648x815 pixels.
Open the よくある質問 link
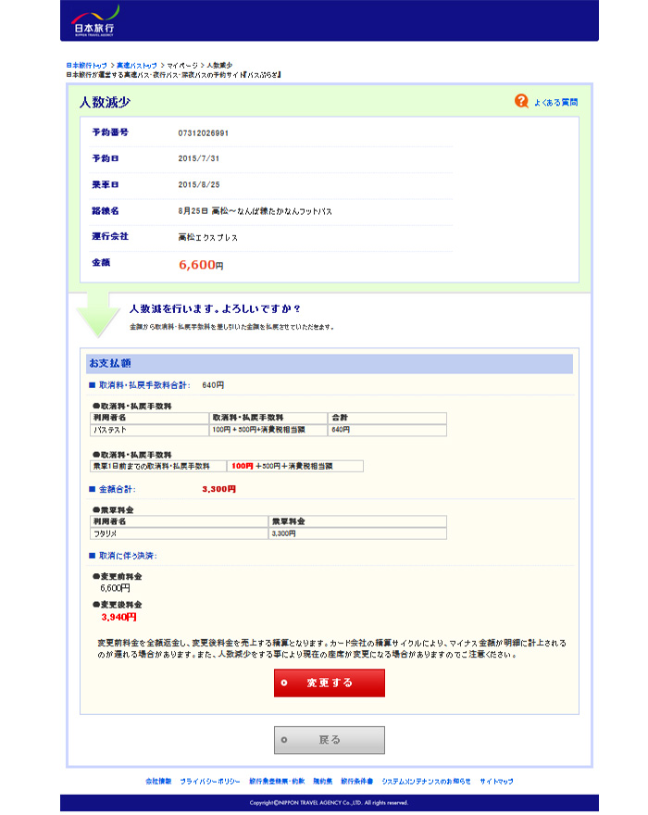coord(555,102)
